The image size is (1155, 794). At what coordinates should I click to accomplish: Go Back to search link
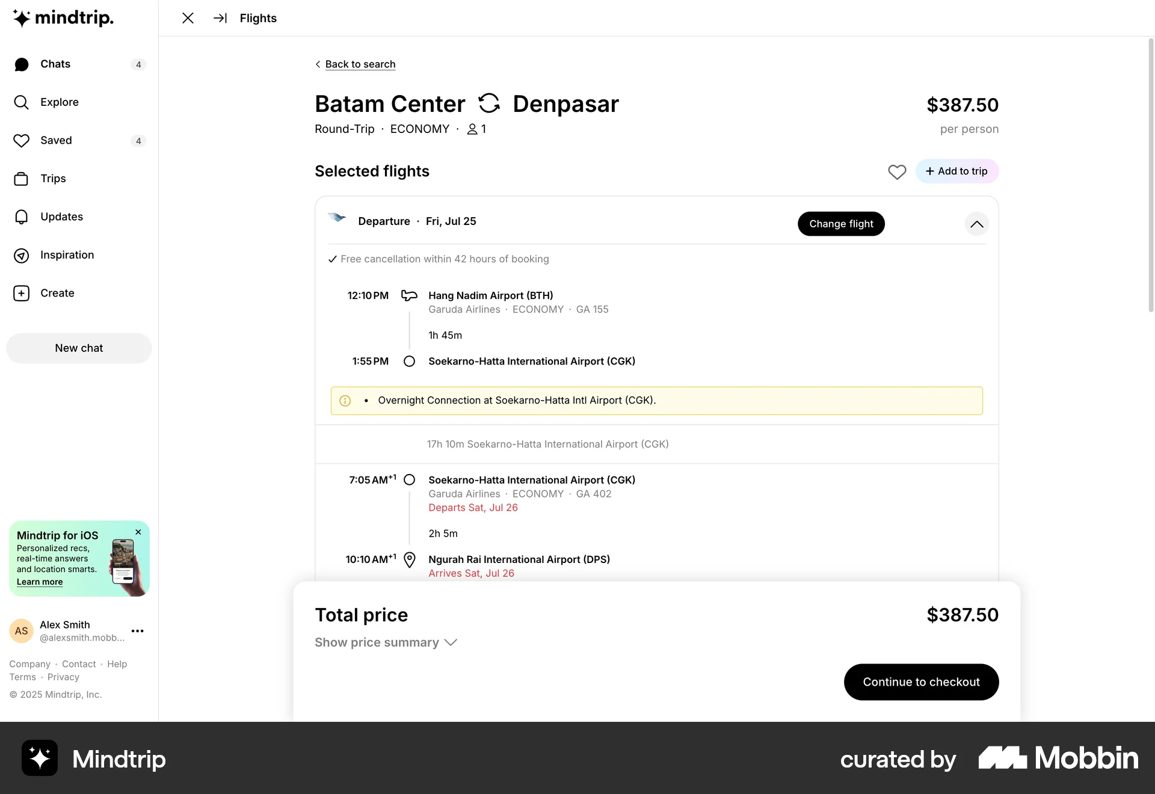click(x=360, y=64)
